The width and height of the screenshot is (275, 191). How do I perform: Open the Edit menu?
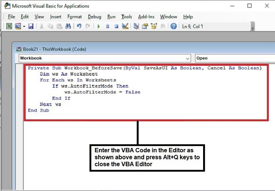pyautogui.click(x=24, y=17)
